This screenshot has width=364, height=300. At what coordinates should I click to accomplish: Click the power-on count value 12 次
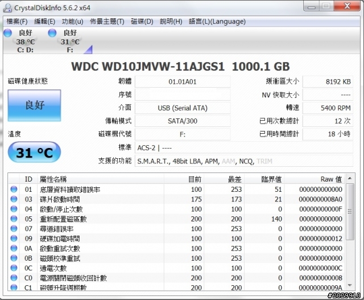328,121
